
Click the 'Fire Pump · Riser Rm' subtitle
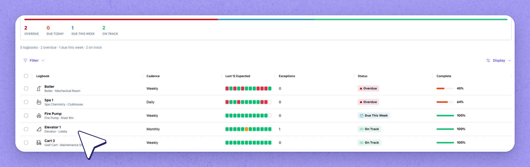tap(59, 118)
